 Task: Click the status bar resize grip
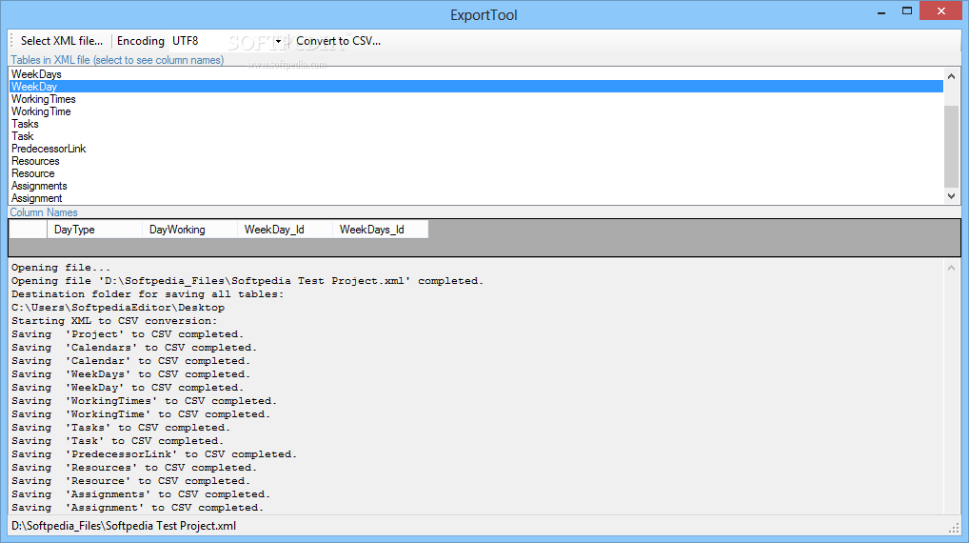point(954,528)
